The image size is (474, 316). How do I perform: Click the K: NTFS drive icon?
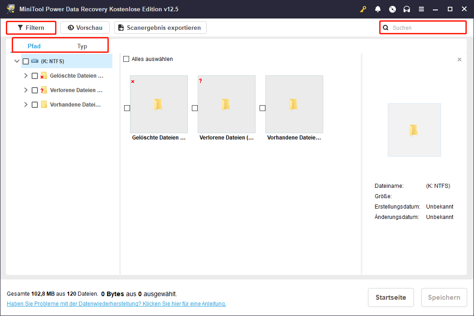pyautogui.click(x=35, y=61)
